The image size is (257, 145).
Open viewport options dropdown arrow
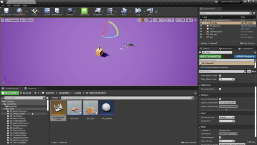point(2,20)
